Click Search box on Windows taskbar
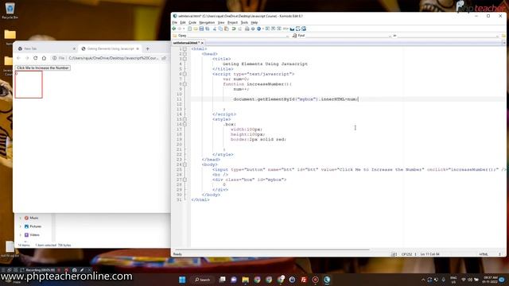Image resolution: width=509 pixels, height=286 pixels. [203, 280]
